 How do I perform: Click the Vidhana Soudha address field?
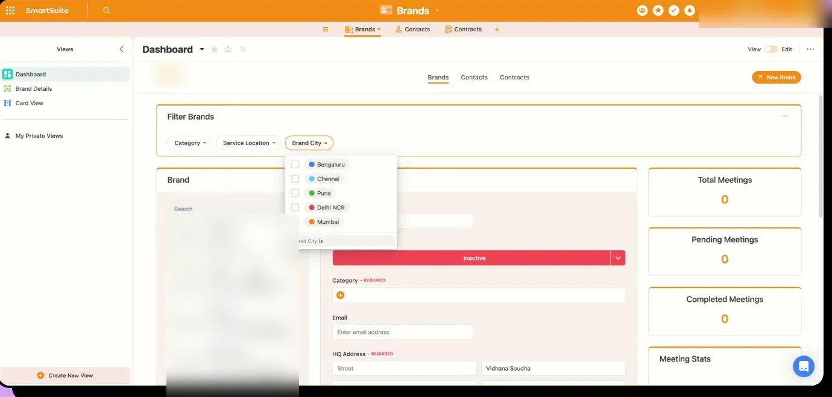(x=553, y=368)
